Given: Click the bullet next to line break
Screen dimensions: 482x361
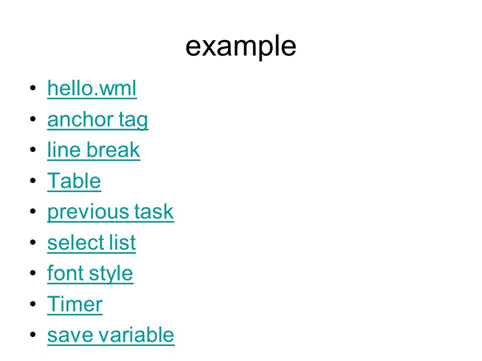Looking at the screenshot, I should (33, 149).
